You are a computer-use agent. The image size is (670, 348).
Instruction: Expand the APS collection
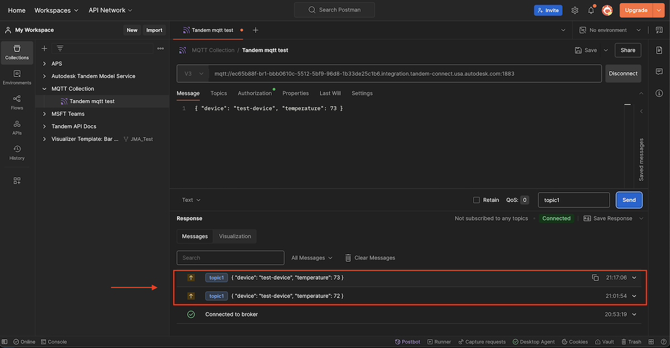pos(45,64)
